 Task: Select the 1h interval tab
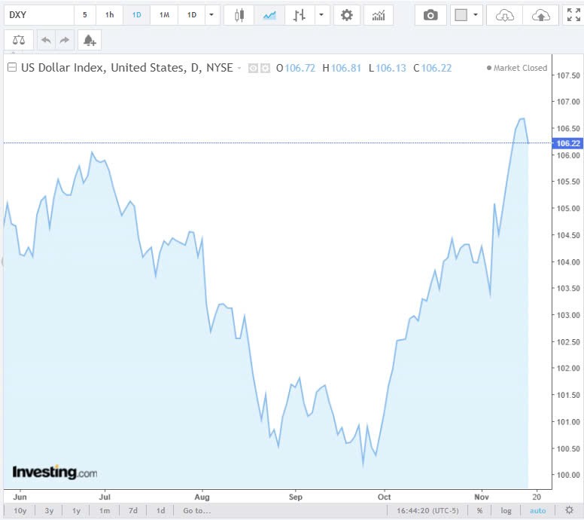110,15
